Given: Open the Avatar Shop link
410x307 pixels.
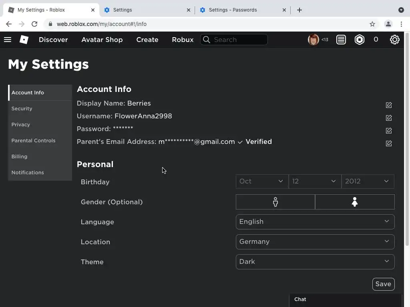Looking at the screenshot, I should coord(102,40).
